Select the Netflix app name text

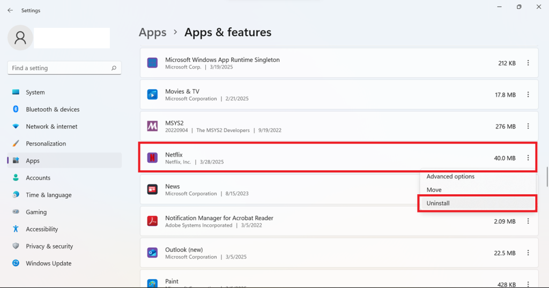174,155
